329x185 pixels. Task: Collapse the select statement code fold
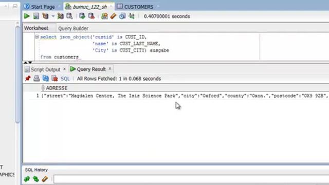[x=36, y=37]
